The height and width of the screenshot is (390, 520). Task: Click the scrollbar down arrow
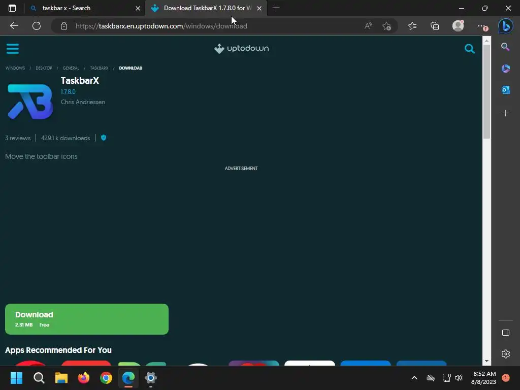coord(486,361)
